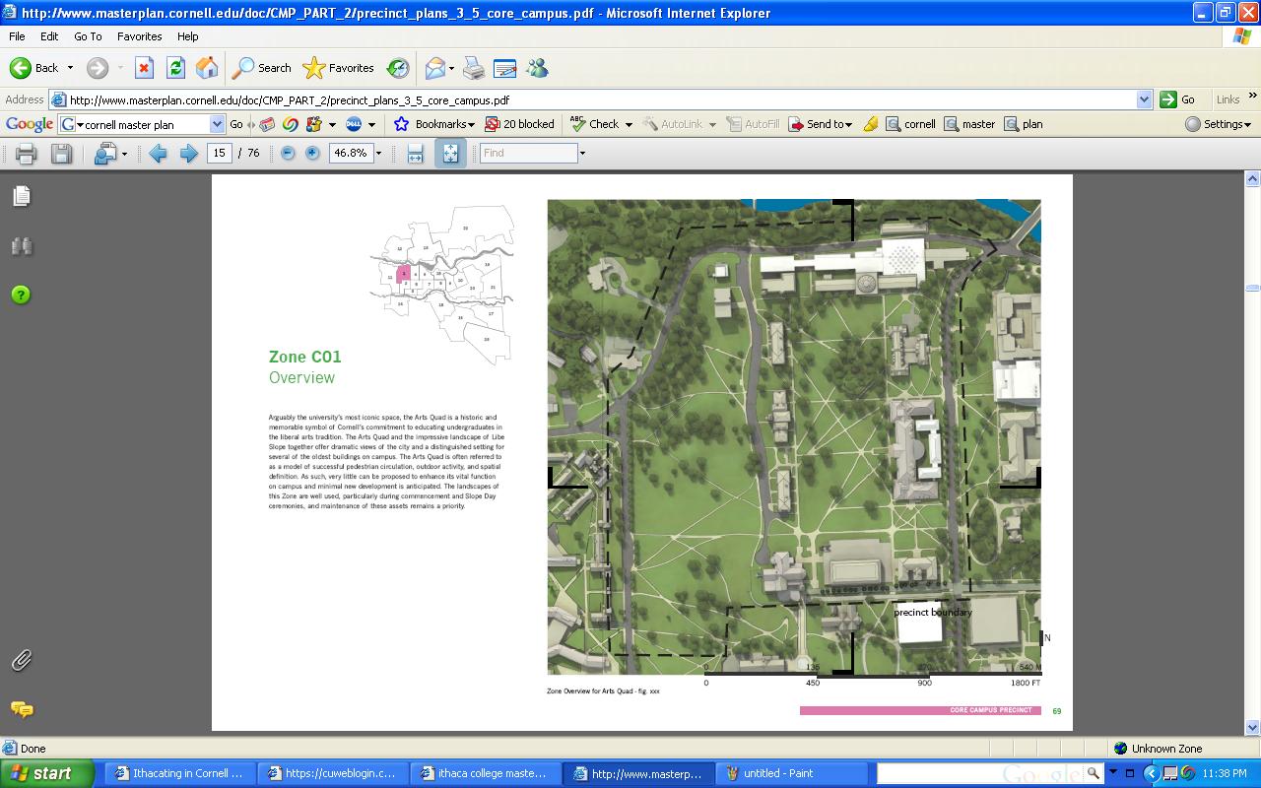Open the address bar URL dropdown
The width and height of the screenshot is (1261, 788).
[1144, 99]
